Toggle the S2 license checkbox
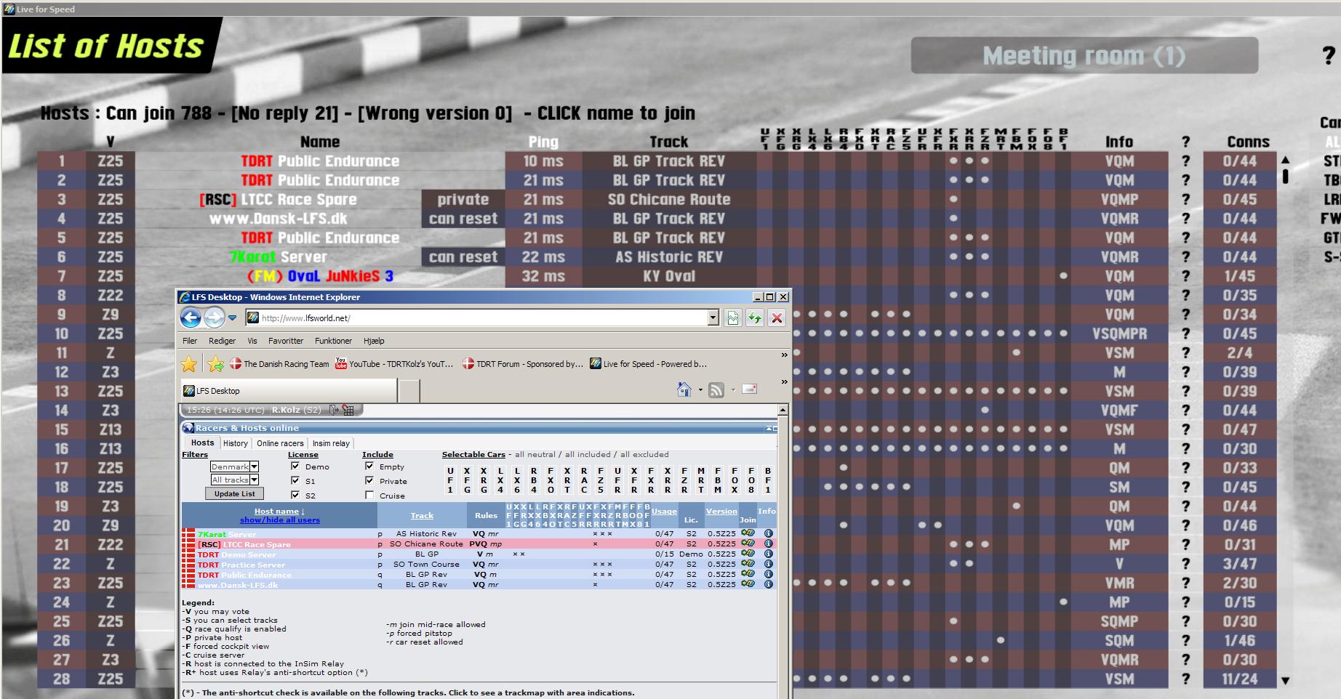1341x699 pixels. (295, 495)
